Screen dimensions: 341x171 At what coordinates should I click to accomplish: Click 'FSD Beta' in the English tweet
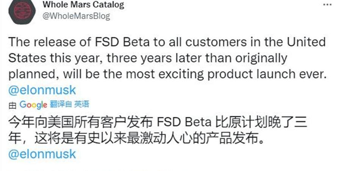tap(122, 42)
